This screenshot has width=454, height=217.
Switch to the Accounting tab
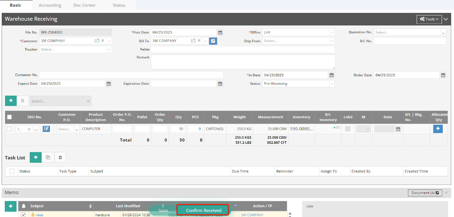[50, 5]
